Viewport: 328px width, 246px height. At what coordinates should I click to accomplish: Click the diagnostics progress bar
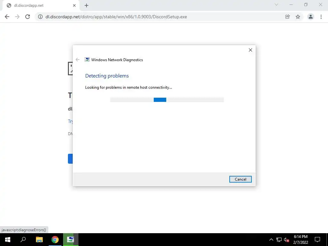(167, 100)
